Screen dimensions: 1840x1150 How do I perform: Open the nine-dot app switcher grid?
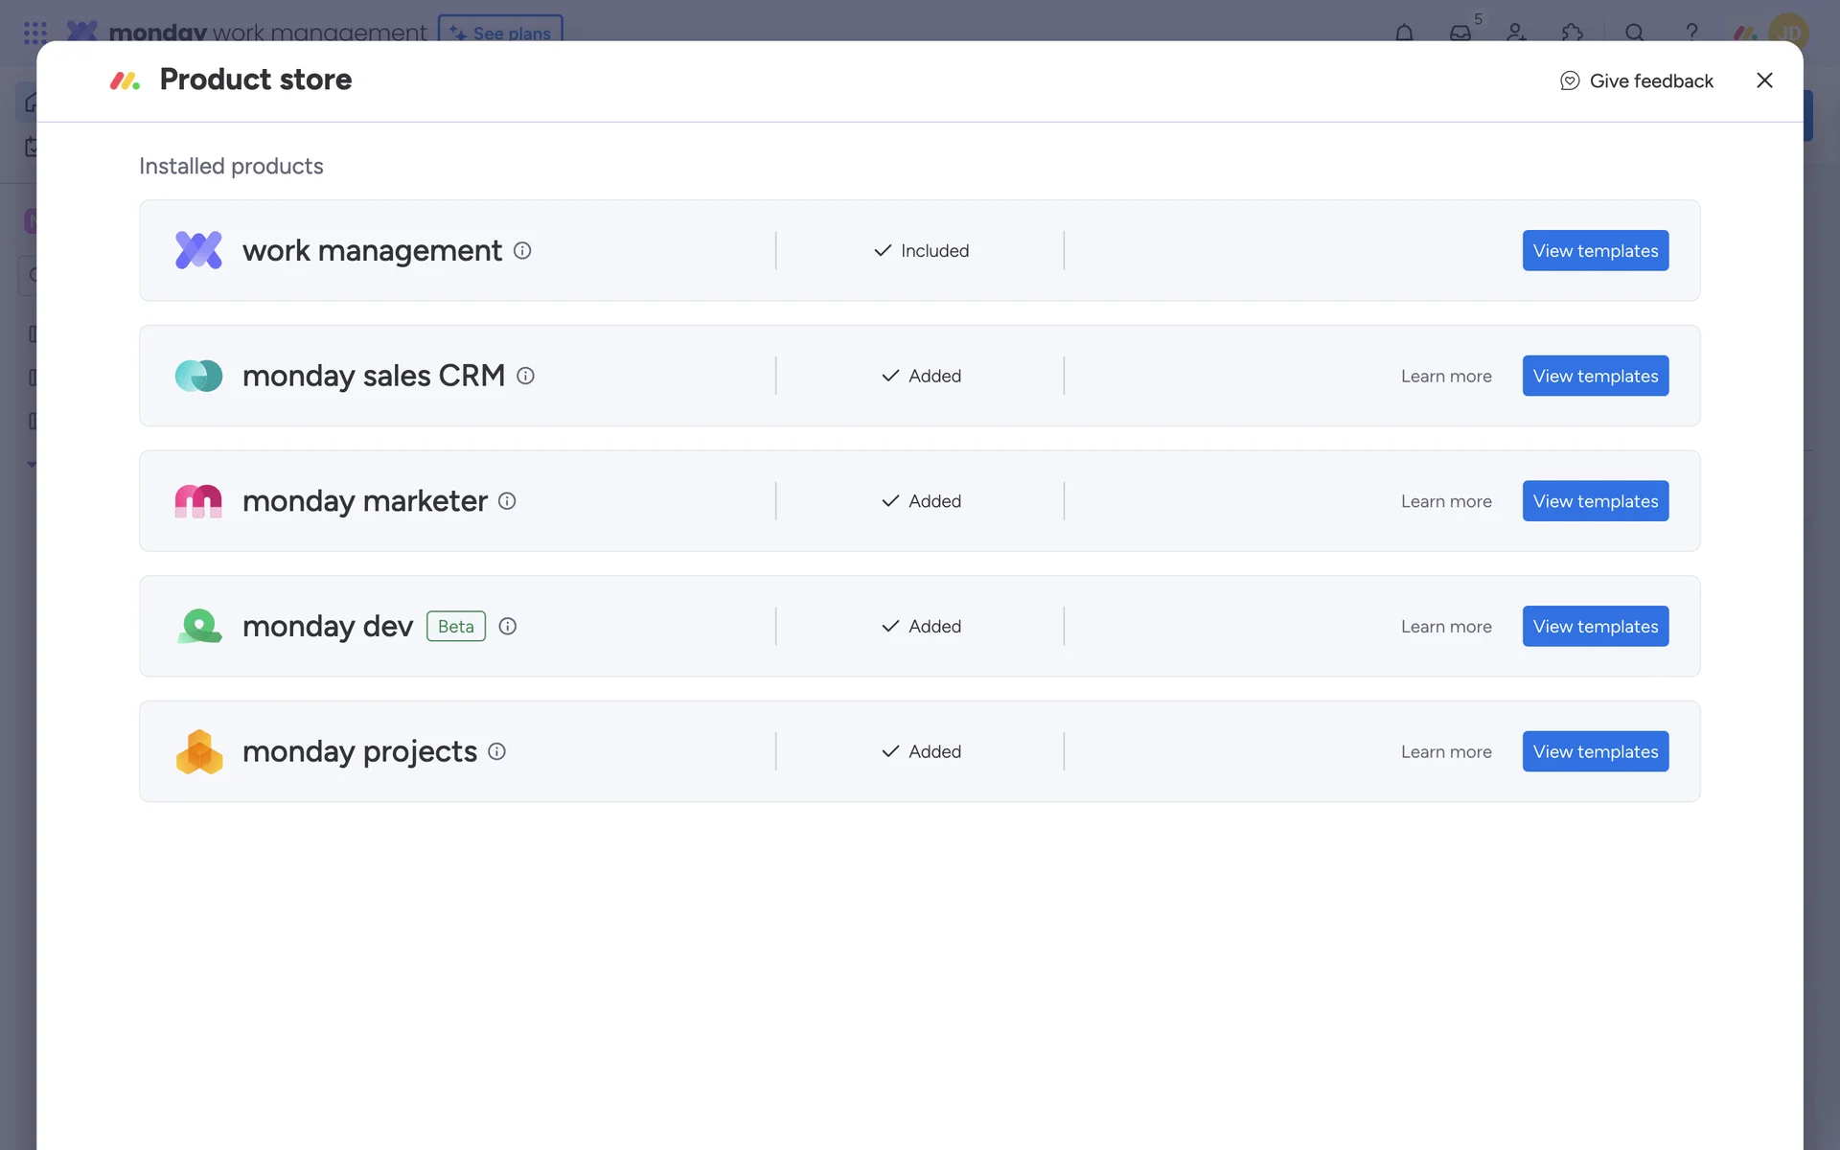(x=35, y=33)
